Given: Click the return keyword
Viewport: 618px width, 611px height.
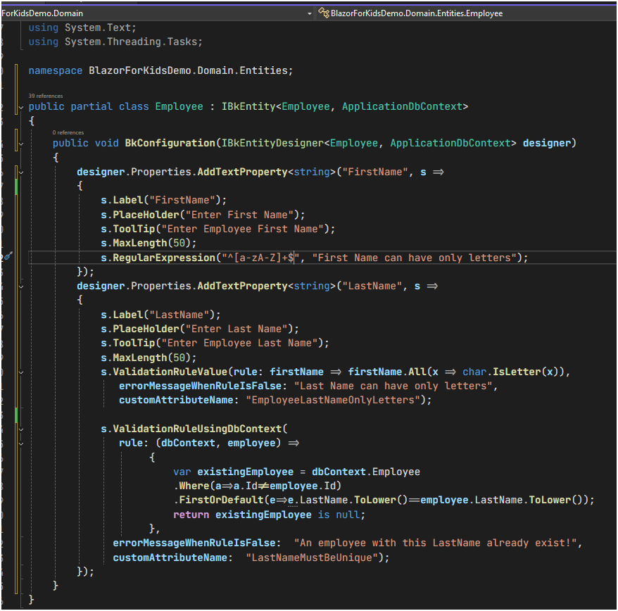Looking at the screenshot, I should pyautogui.click(x=191, y=515).
